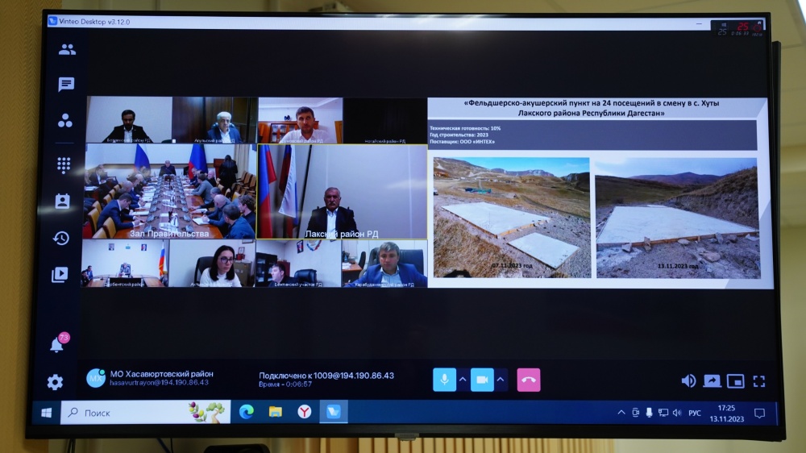Click the Windows search box Поиск
The height and width of the screenshot is (453, 806).
[x=133, y=413]
